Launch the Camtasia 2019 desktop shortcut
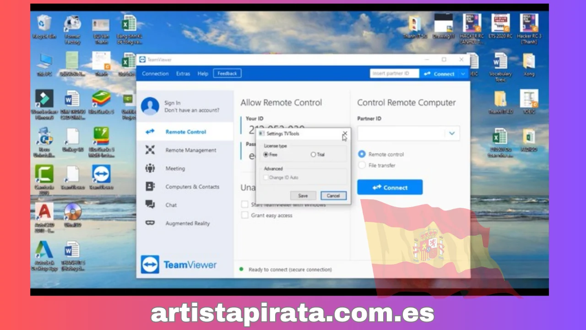Image resolution: width=586 pixels, height=330 pixels. click(44, 180)
